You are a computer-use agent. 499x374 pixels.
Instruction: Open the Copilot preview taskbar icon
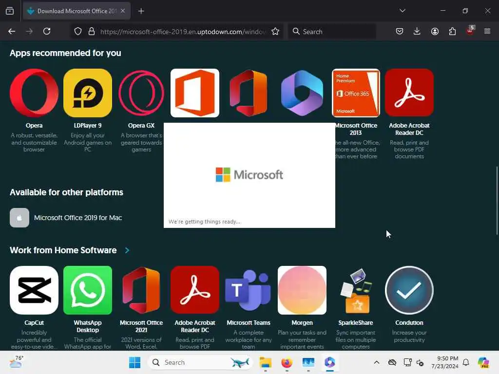(483, 362)
